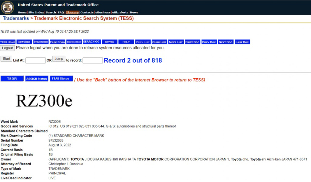
Task: Open the ASSIGN Status button
Action: click(x=37, y=79)
